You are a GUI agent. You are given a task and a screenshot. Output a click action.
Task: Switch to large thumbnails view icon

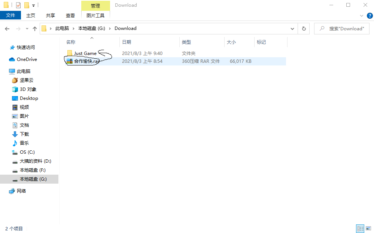point(368,229)
